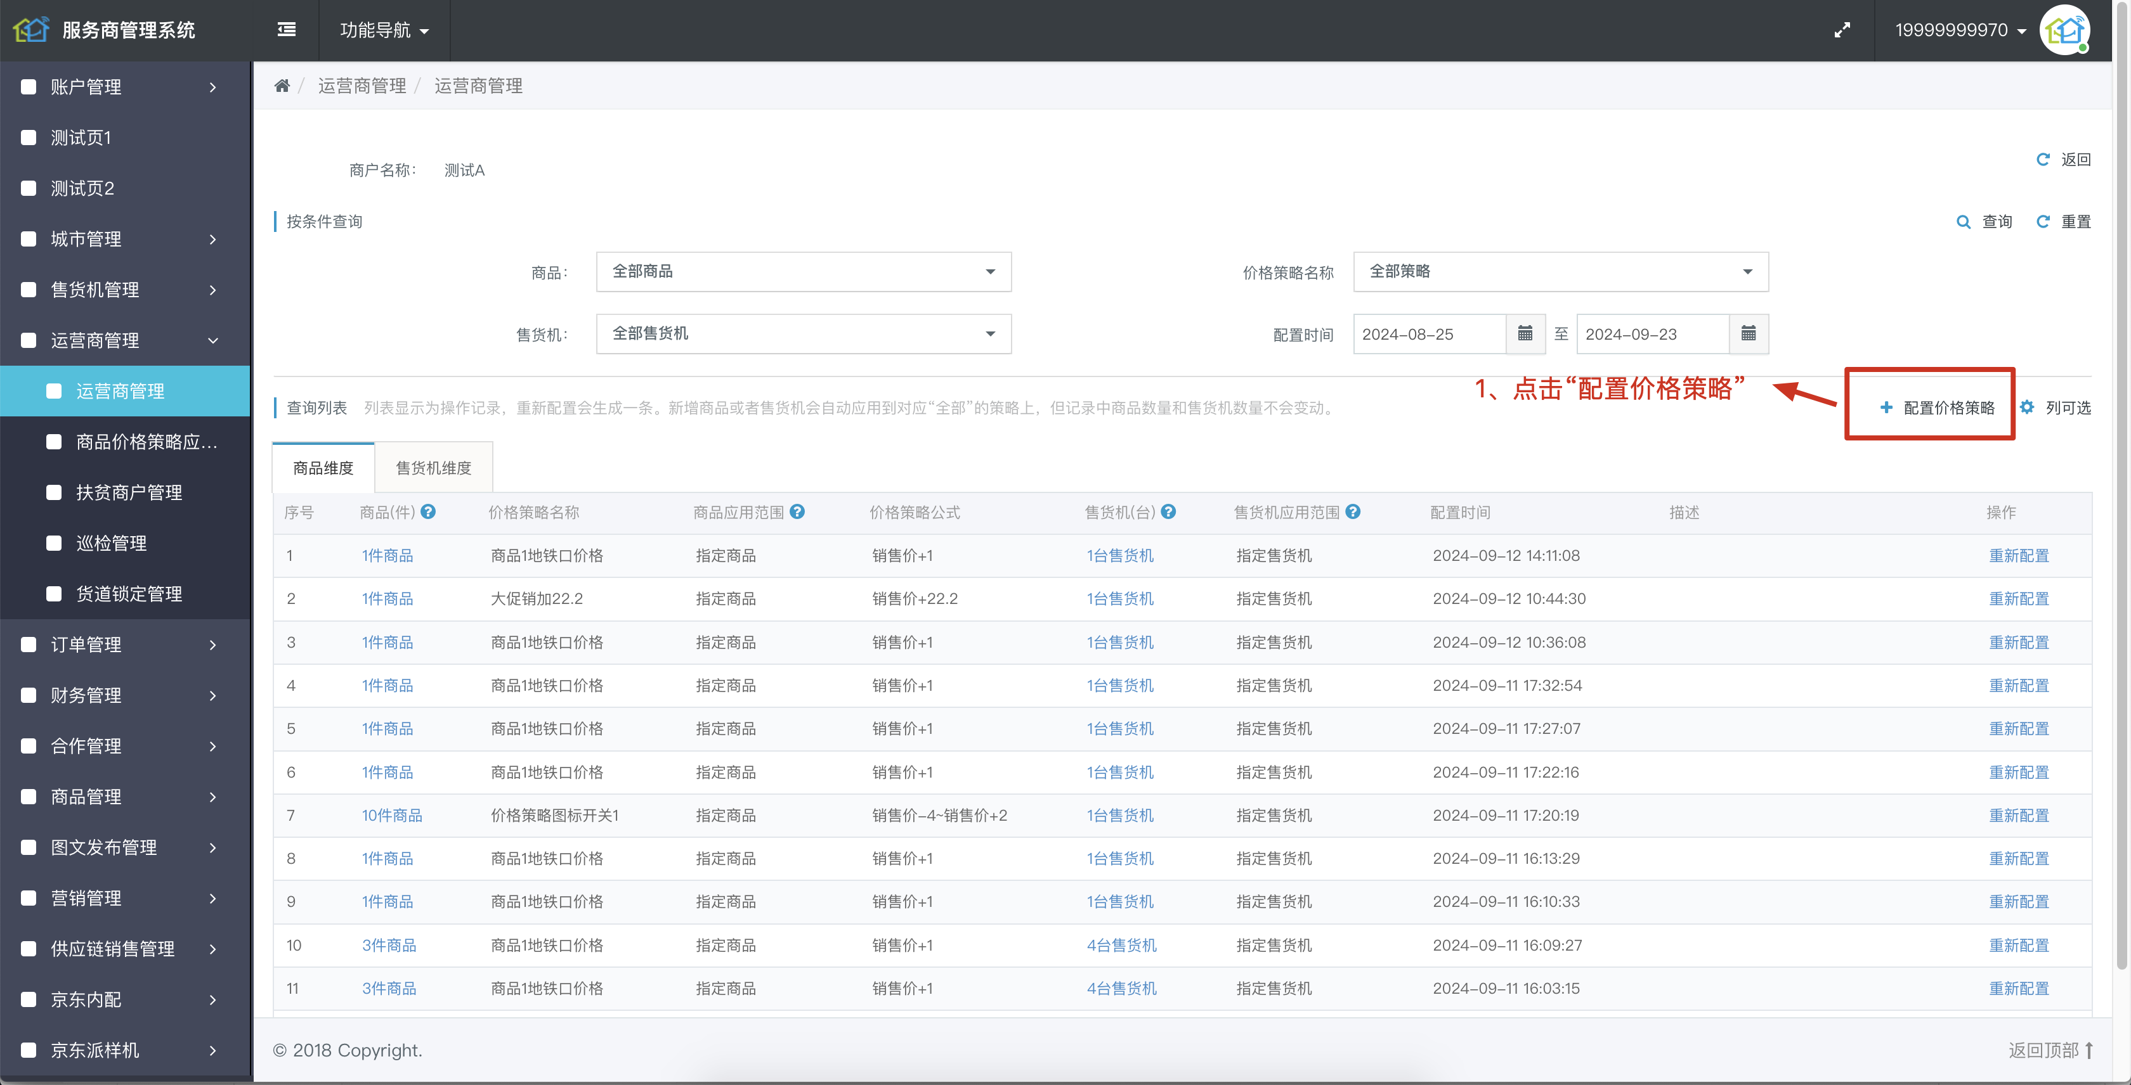The height and width of the screenshot is (1085, 2131).
Task: Click the 查询 search button
Action: (x=1984, y=221)
